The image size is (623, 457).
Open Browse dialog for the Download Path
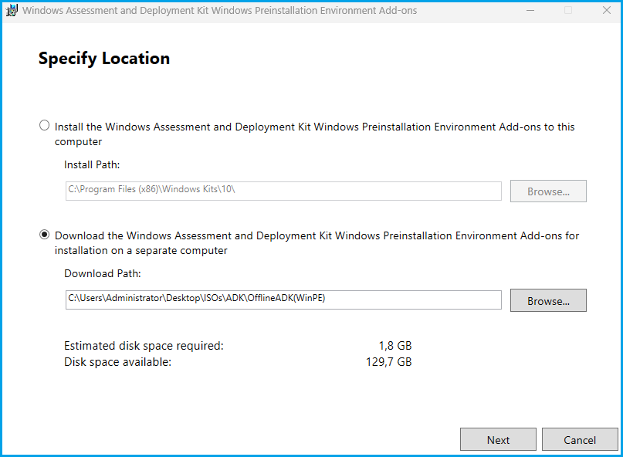[x=548, y=301]
